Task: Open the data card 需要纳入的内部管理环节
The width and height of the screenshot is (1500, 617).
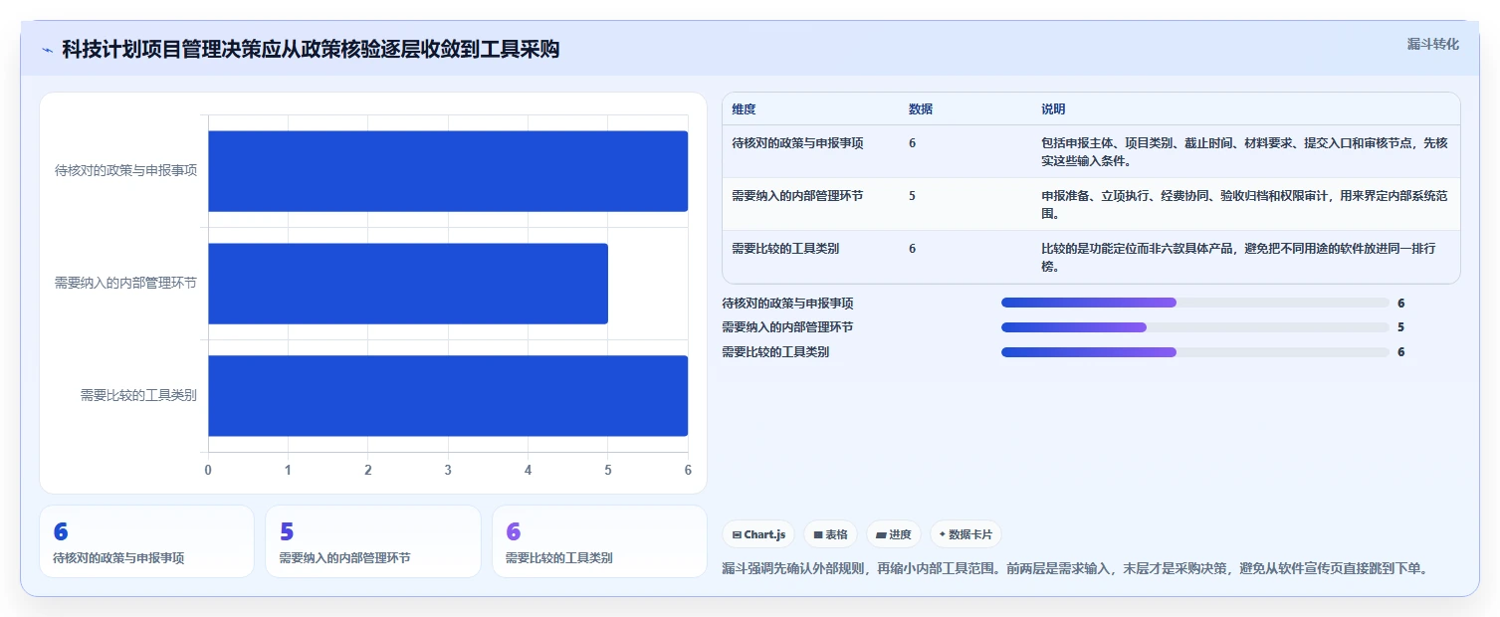Action: coord(373,541)
